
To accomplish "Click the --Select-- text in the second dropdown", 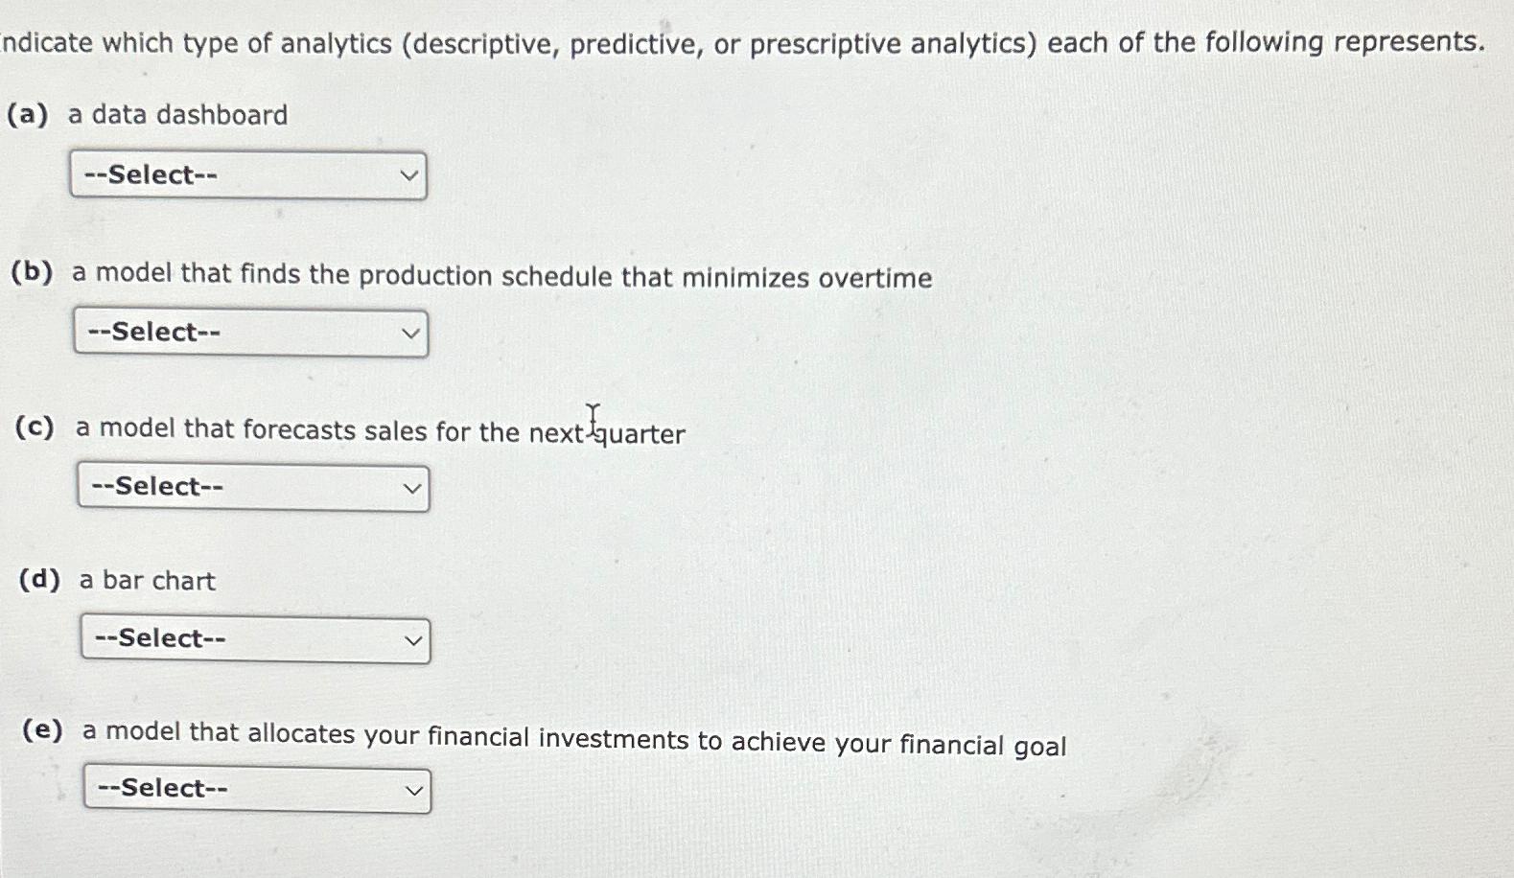I will pyautogui.click(x=155, y=333).
